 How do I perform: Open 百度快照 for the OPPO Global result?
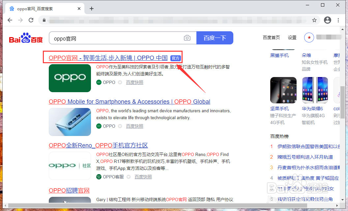coord(135,126)
